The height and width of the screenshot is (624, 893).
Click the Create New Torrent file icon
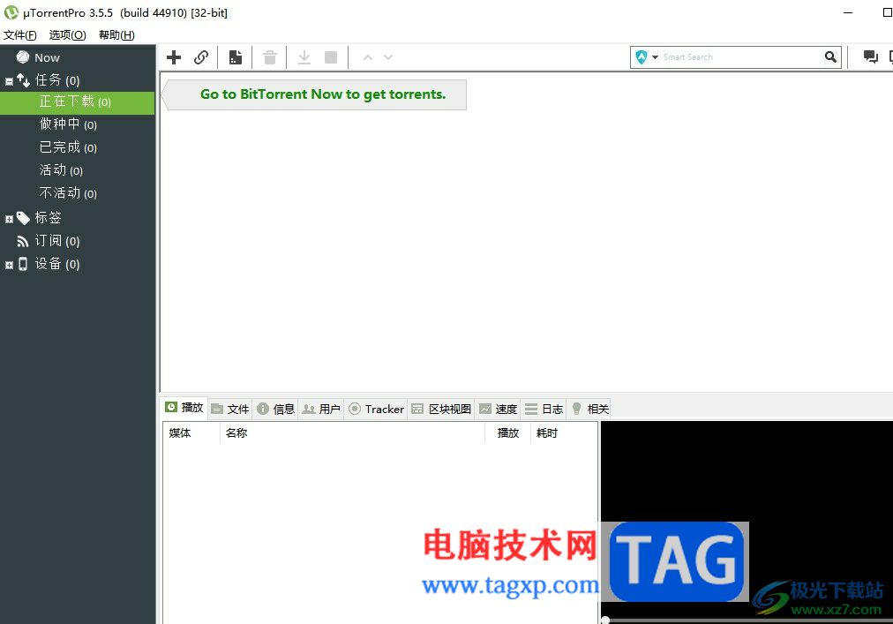point(236,57)
